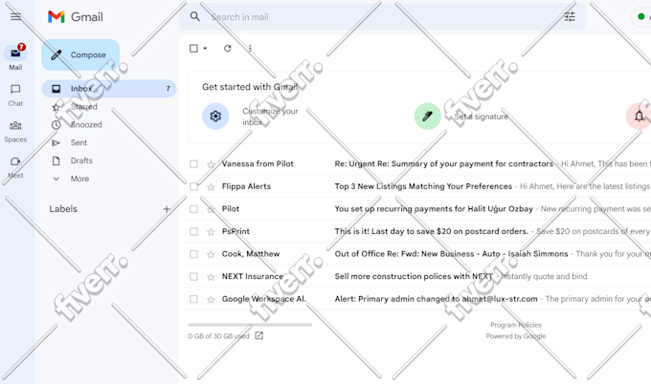Refresh the inbox
This screenshot has height=384, width=651.
228,49
